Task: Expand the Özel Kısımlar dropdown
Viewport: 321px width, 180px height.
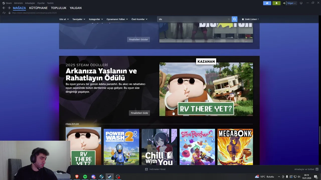Action: point(139,19)
